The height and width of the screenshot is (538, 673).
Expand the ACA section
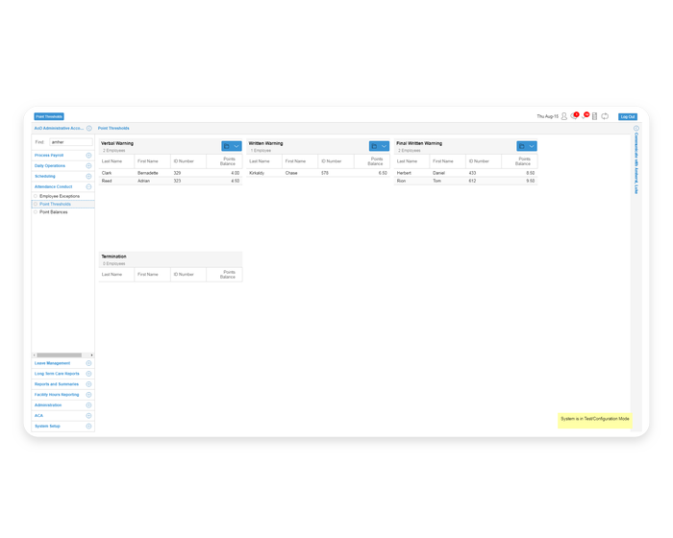point(88,416)
